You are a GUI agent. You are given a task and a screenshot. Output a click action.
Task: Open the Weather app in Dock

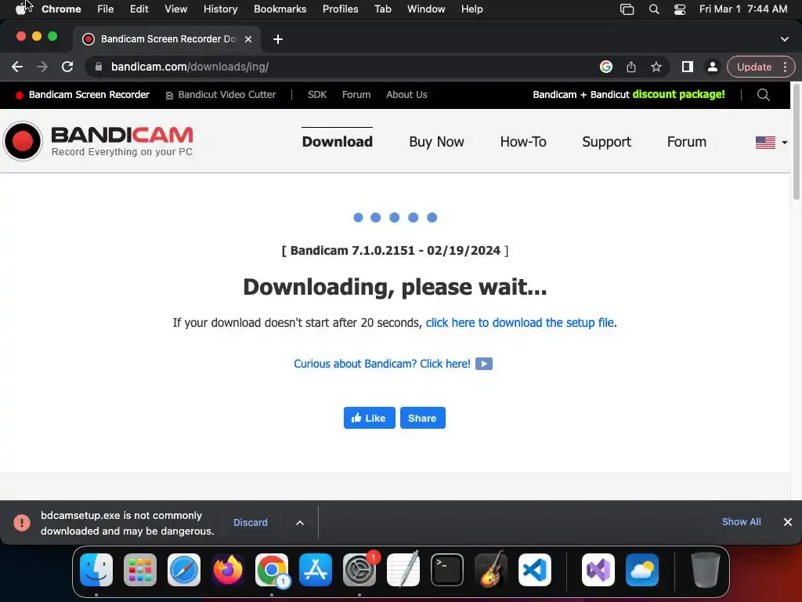pos(642,570)
